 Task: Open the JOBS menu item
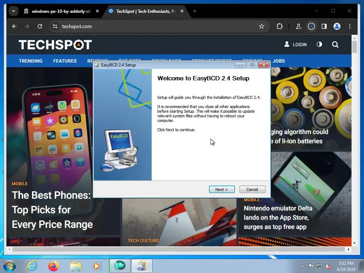click(x=279, y=61)
